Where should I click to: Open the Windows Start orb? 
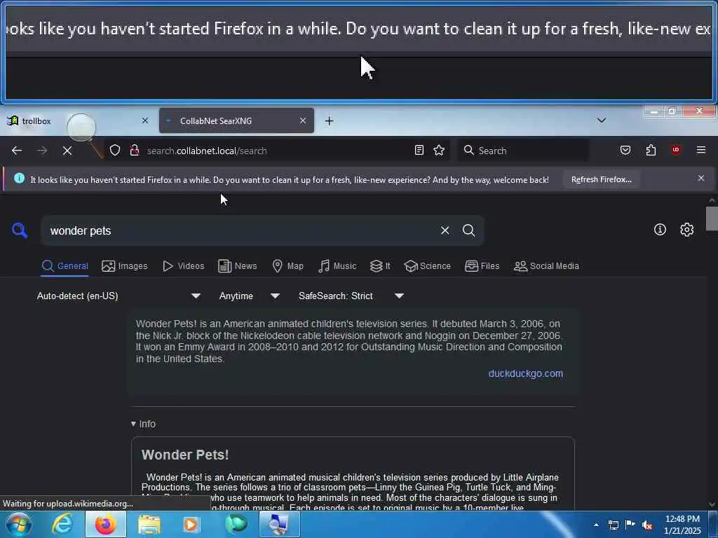pyautogui.click(x=19, y=524)
